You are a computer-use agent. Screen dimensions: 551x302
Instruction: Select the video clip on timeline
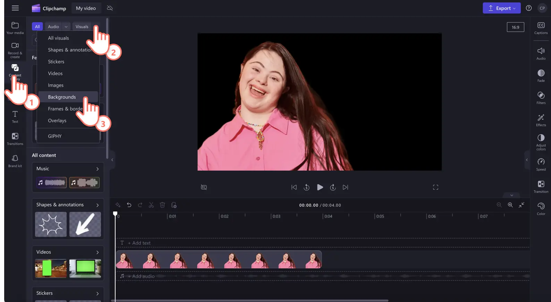point(219,260)
